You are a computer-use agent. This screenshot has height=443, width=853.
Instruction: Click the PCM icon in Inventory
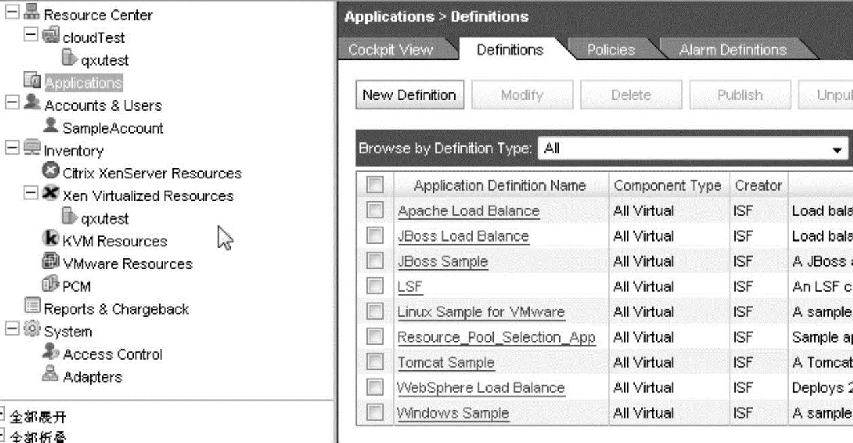coord(51,285)
